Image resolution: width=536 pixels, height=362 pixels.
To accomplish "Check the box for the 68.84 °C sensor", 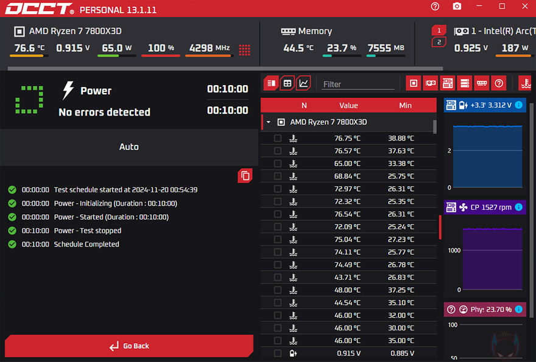I will (278, 176).
